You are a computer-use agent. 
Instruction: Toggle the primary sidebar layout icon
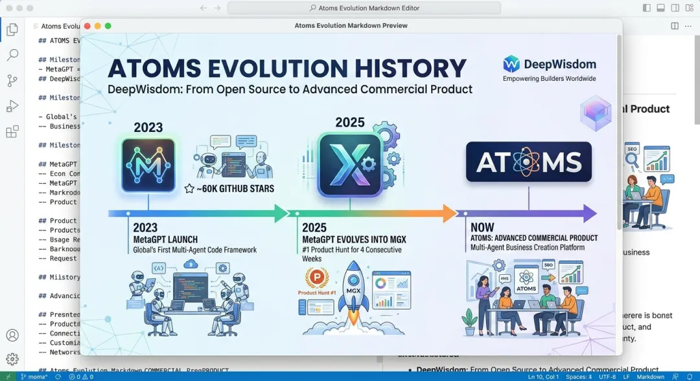(x=646, y=8)
